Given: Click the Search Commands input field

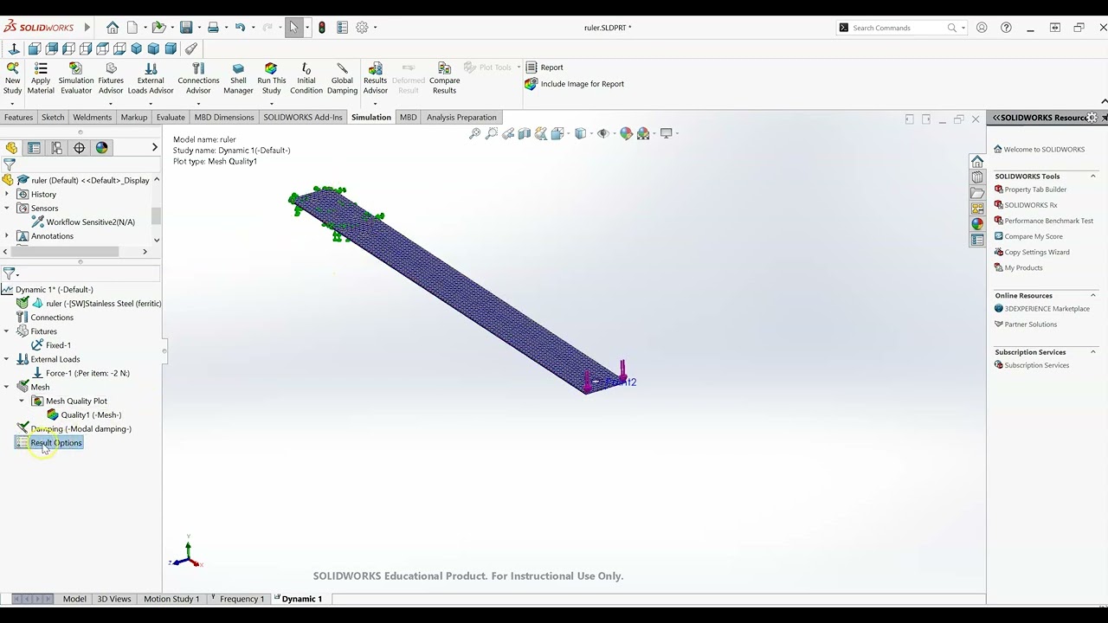Looking at the screenshot, I should pyautogui.click(x=898, y=28).
